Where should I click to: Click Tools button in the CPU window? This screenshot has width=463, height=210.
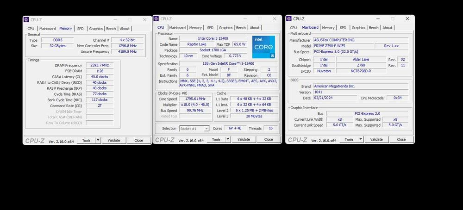[x=216, y=140]
